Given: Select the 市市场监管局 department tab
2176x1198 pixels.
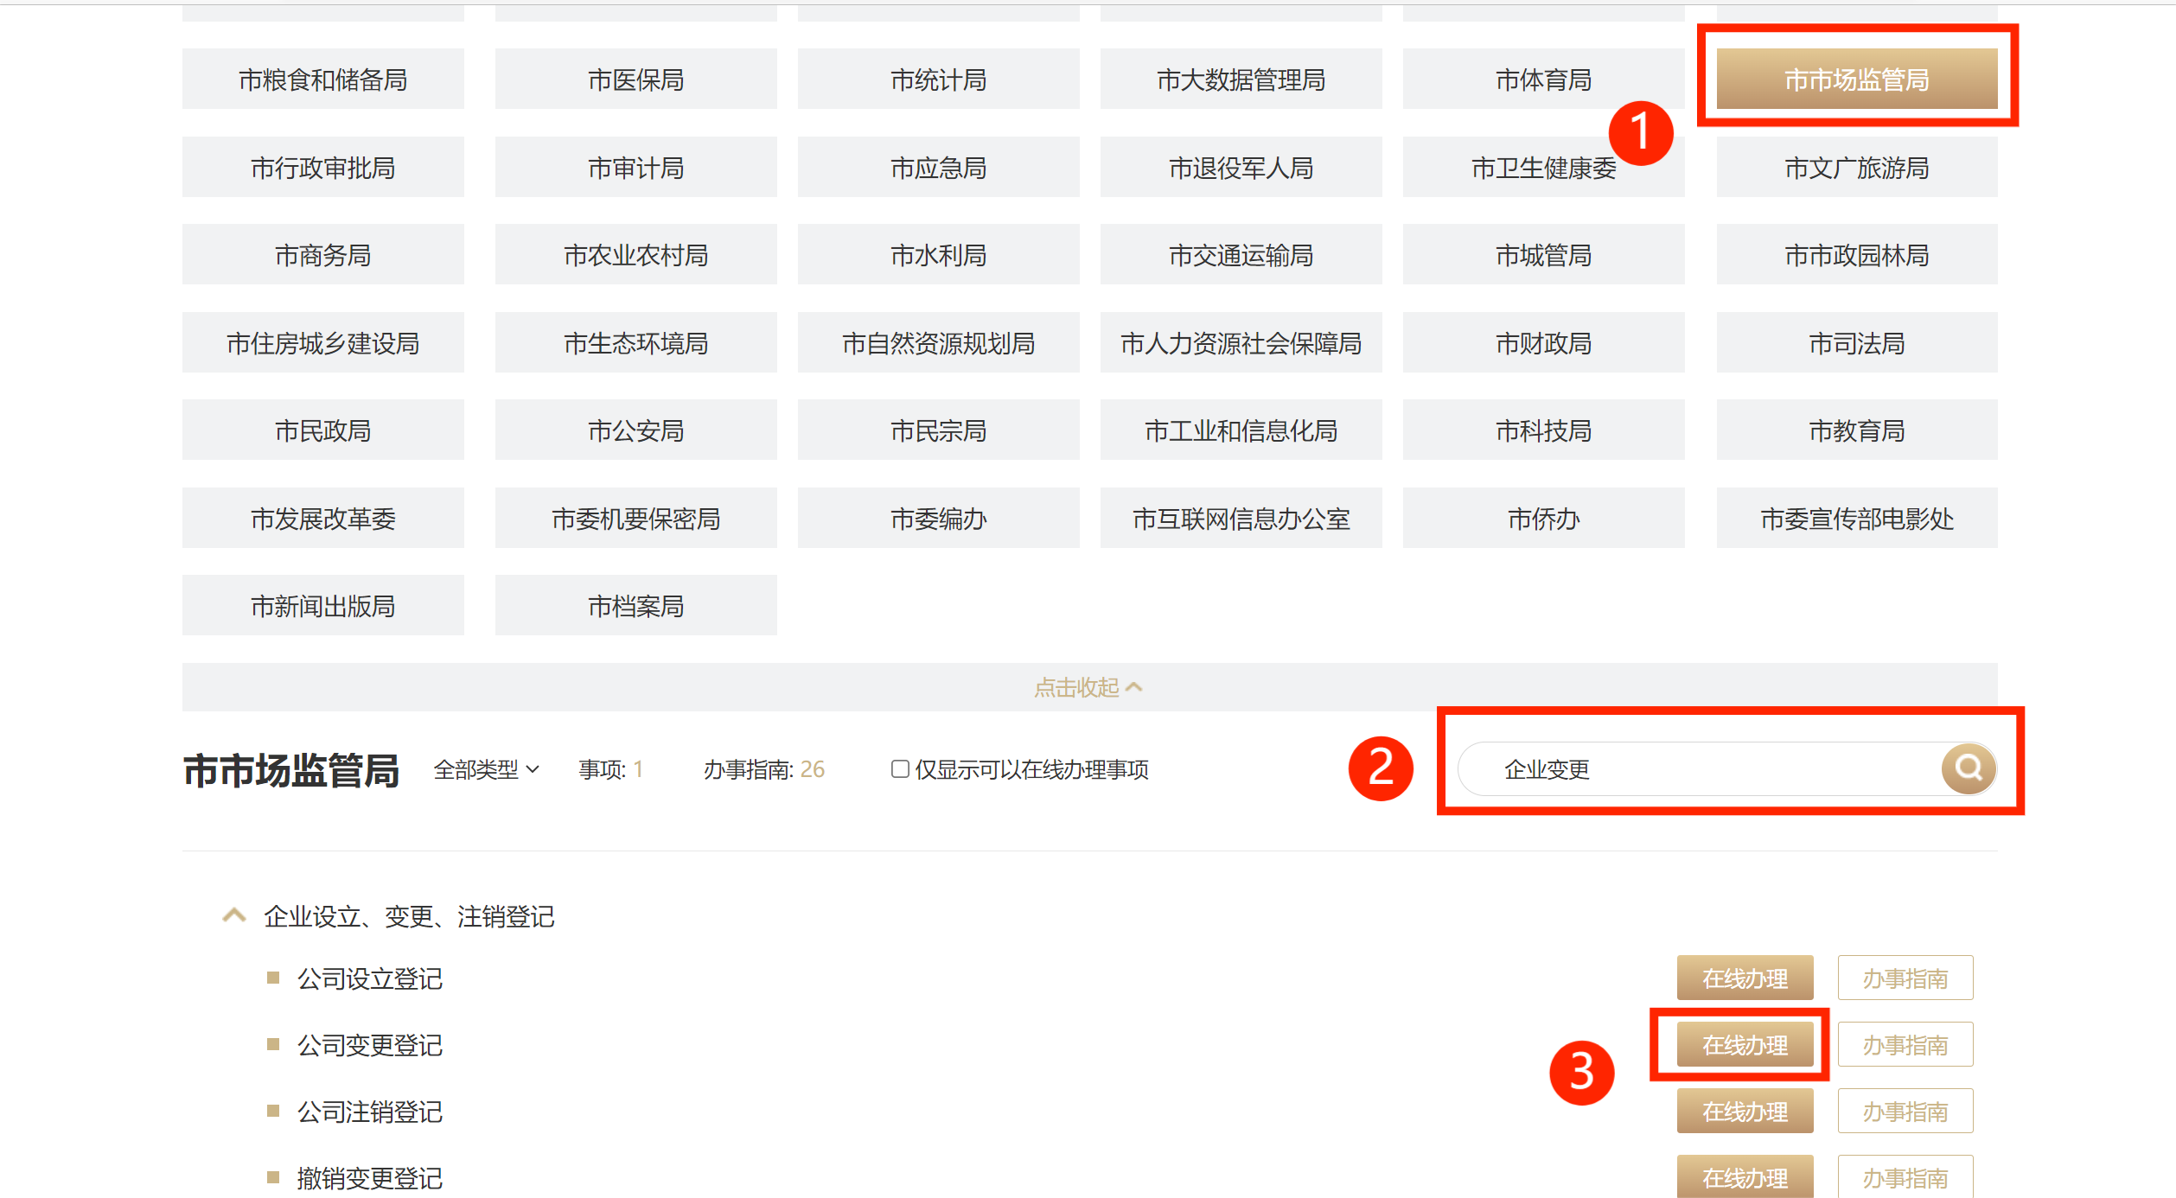Looking at the screenshot, I should 1856,80.
